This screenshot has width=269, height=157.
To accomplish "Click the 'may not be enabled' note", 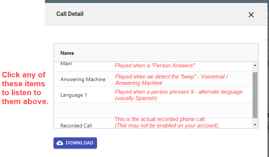I will click(167, 126).
